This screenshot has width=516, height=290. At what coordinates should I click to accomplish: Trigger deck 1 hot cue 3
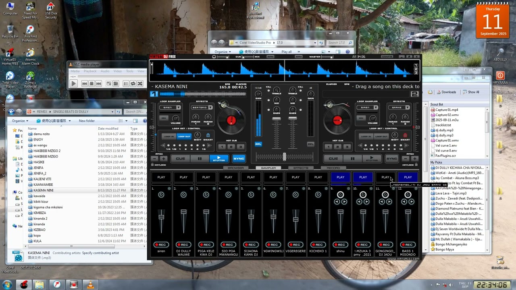[241, 147]
